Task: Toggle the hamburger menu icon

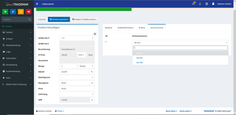Action: (37, 4)
